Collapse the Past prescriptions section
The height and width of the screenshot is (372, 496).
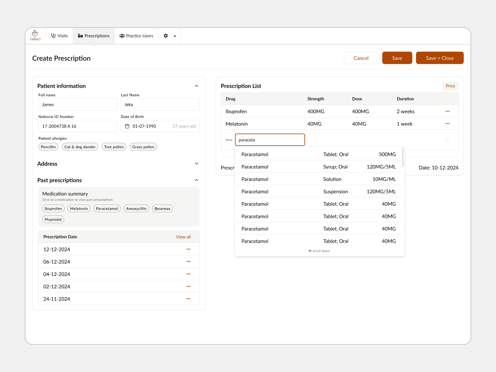(x=196, y=180)
